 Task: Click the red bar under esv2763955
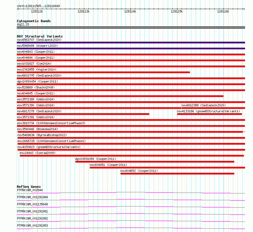[x=103, y=72]
